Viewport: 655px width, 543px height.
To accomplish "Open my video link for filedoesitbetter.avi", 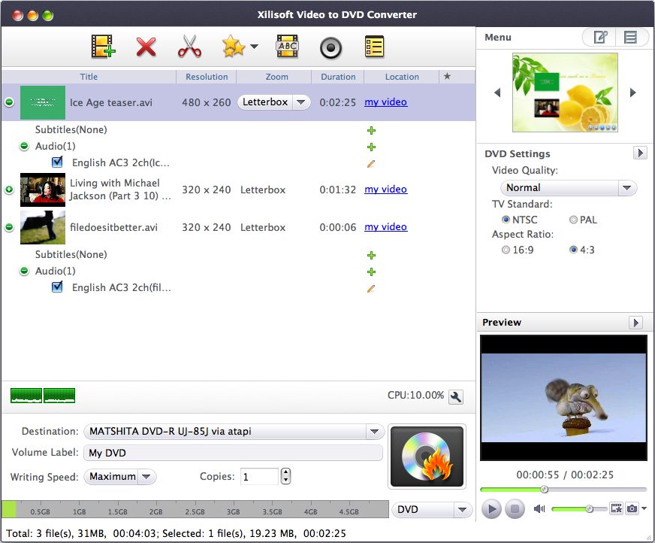I will [x=385, y=227].
